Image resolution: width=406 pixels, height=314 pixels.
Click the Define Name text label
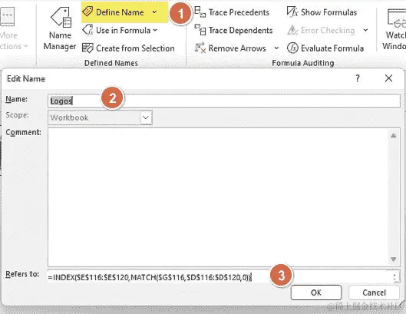(120, 12)
